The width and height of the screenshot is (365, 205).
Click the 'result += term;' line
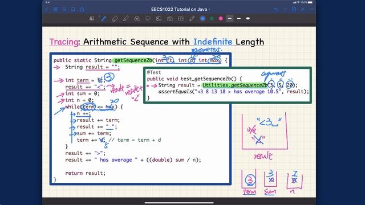coord(98,120)
